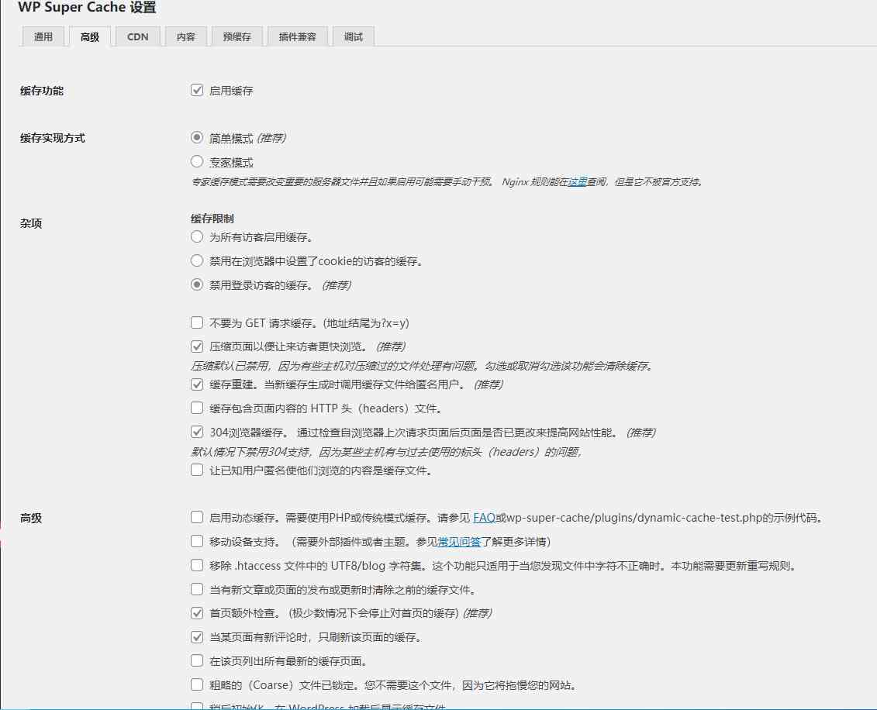This screenshot has height=710, width=877.
Task: Open the 调试 tab
Action: pos(354,37)
